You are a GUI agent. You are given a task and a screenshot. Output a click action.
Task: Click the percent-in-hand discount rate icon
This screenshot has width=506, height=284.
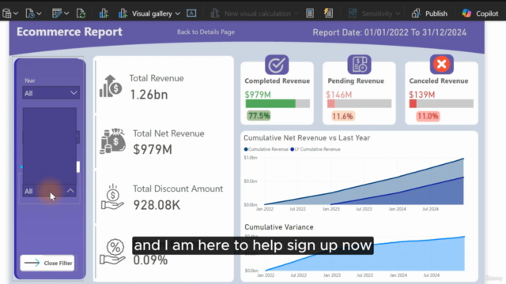[x=112, y=252]
